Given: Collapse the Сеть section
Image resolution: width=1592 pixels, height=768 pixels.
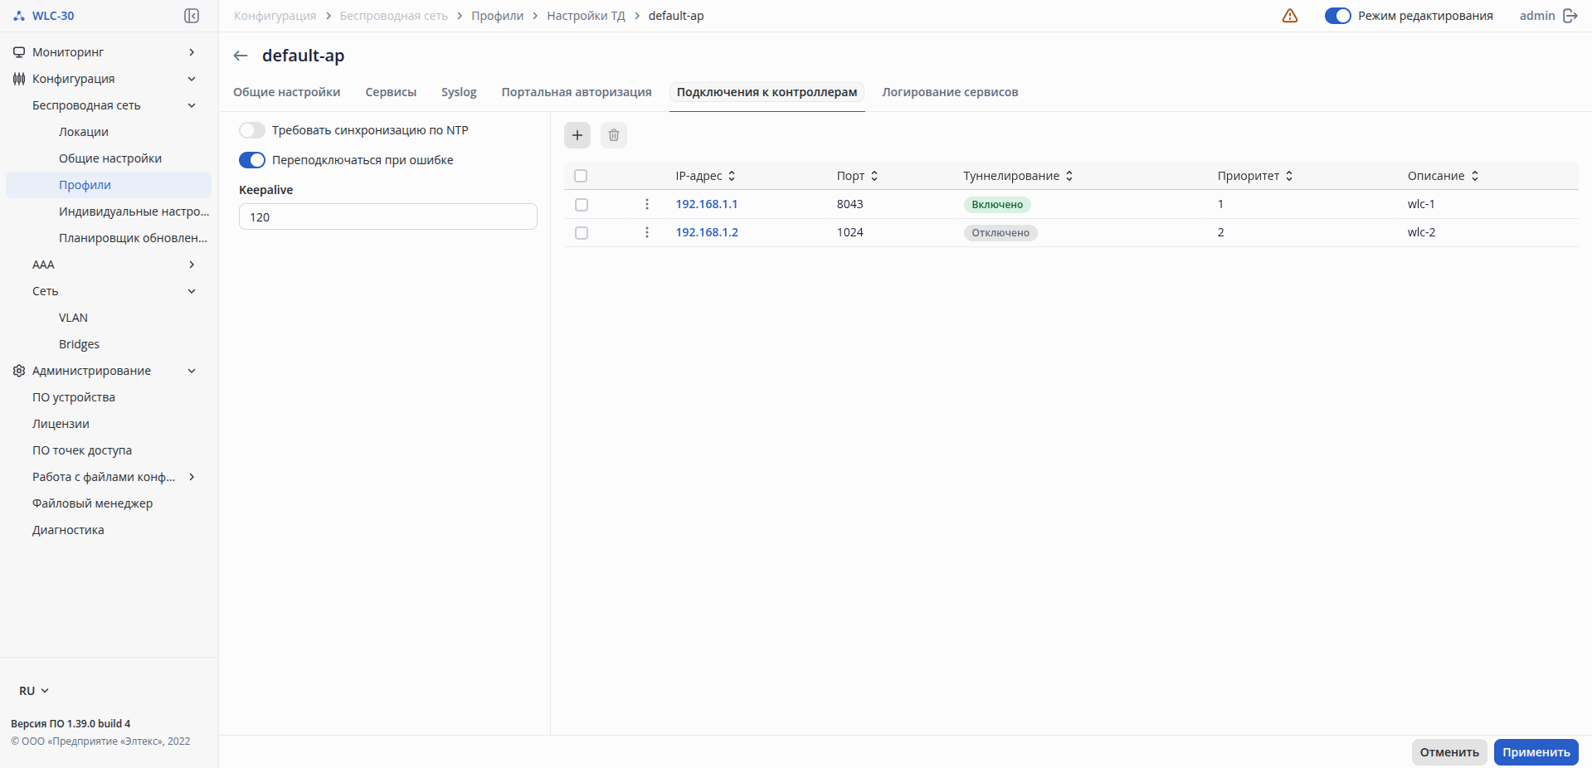Looking at the screenshot, I should [x=192, y=291].
